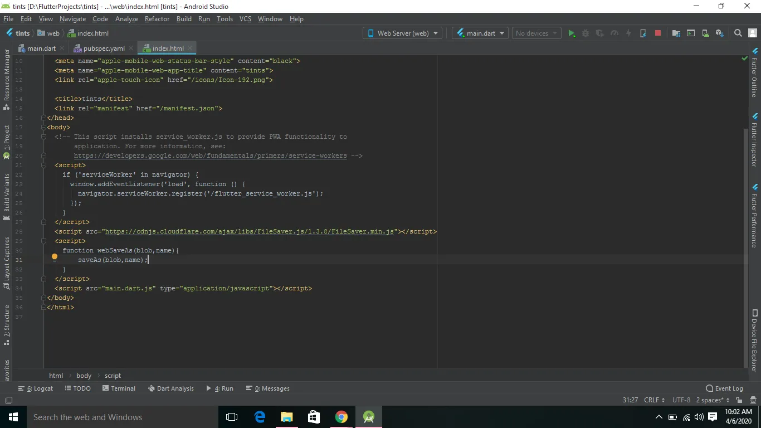Run the app with the green play button

pyautogui.click(x=571, y=33)
